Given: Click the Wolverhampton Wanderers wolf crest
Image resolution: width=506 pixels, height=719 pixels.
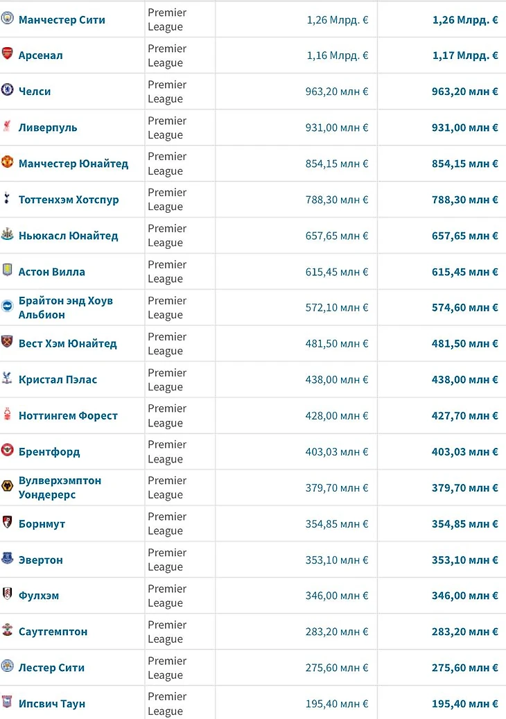Looking at the screenshot, I should pyautogui.click(x=7, y=487).
